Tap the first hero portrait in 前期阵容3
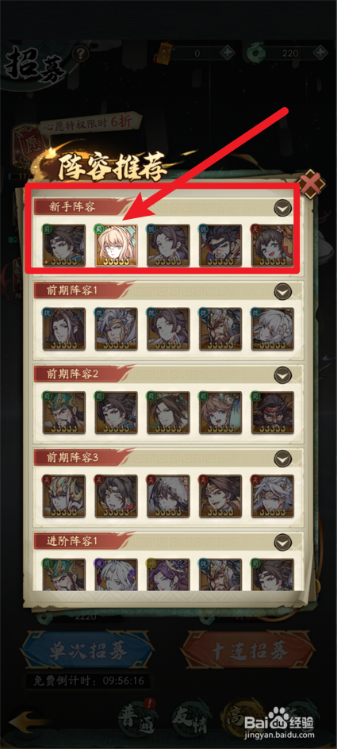Viewport: 337px width, 749px height. click(x=64, y=496)
